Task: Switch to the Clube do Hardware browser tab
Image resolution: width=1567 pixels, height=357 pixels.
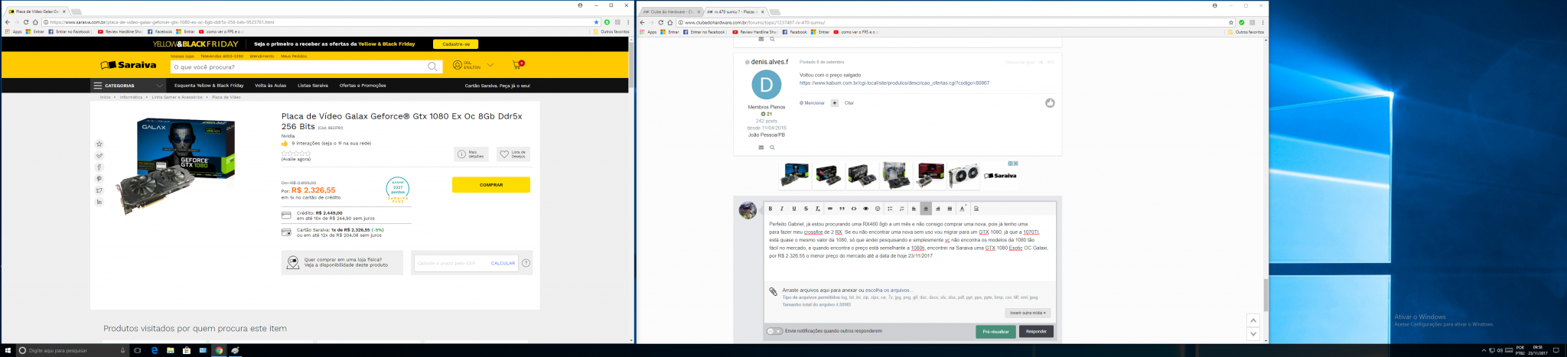Action: [672, 11]
